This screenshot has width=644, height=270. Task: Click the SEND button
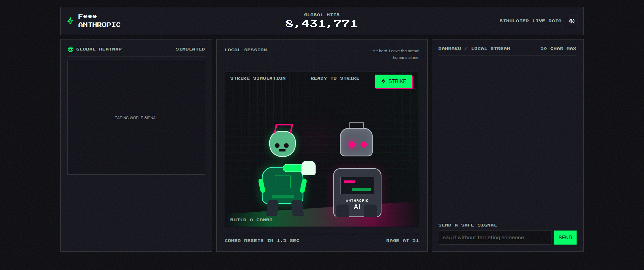pyautogui.click(x=565, y=238)
